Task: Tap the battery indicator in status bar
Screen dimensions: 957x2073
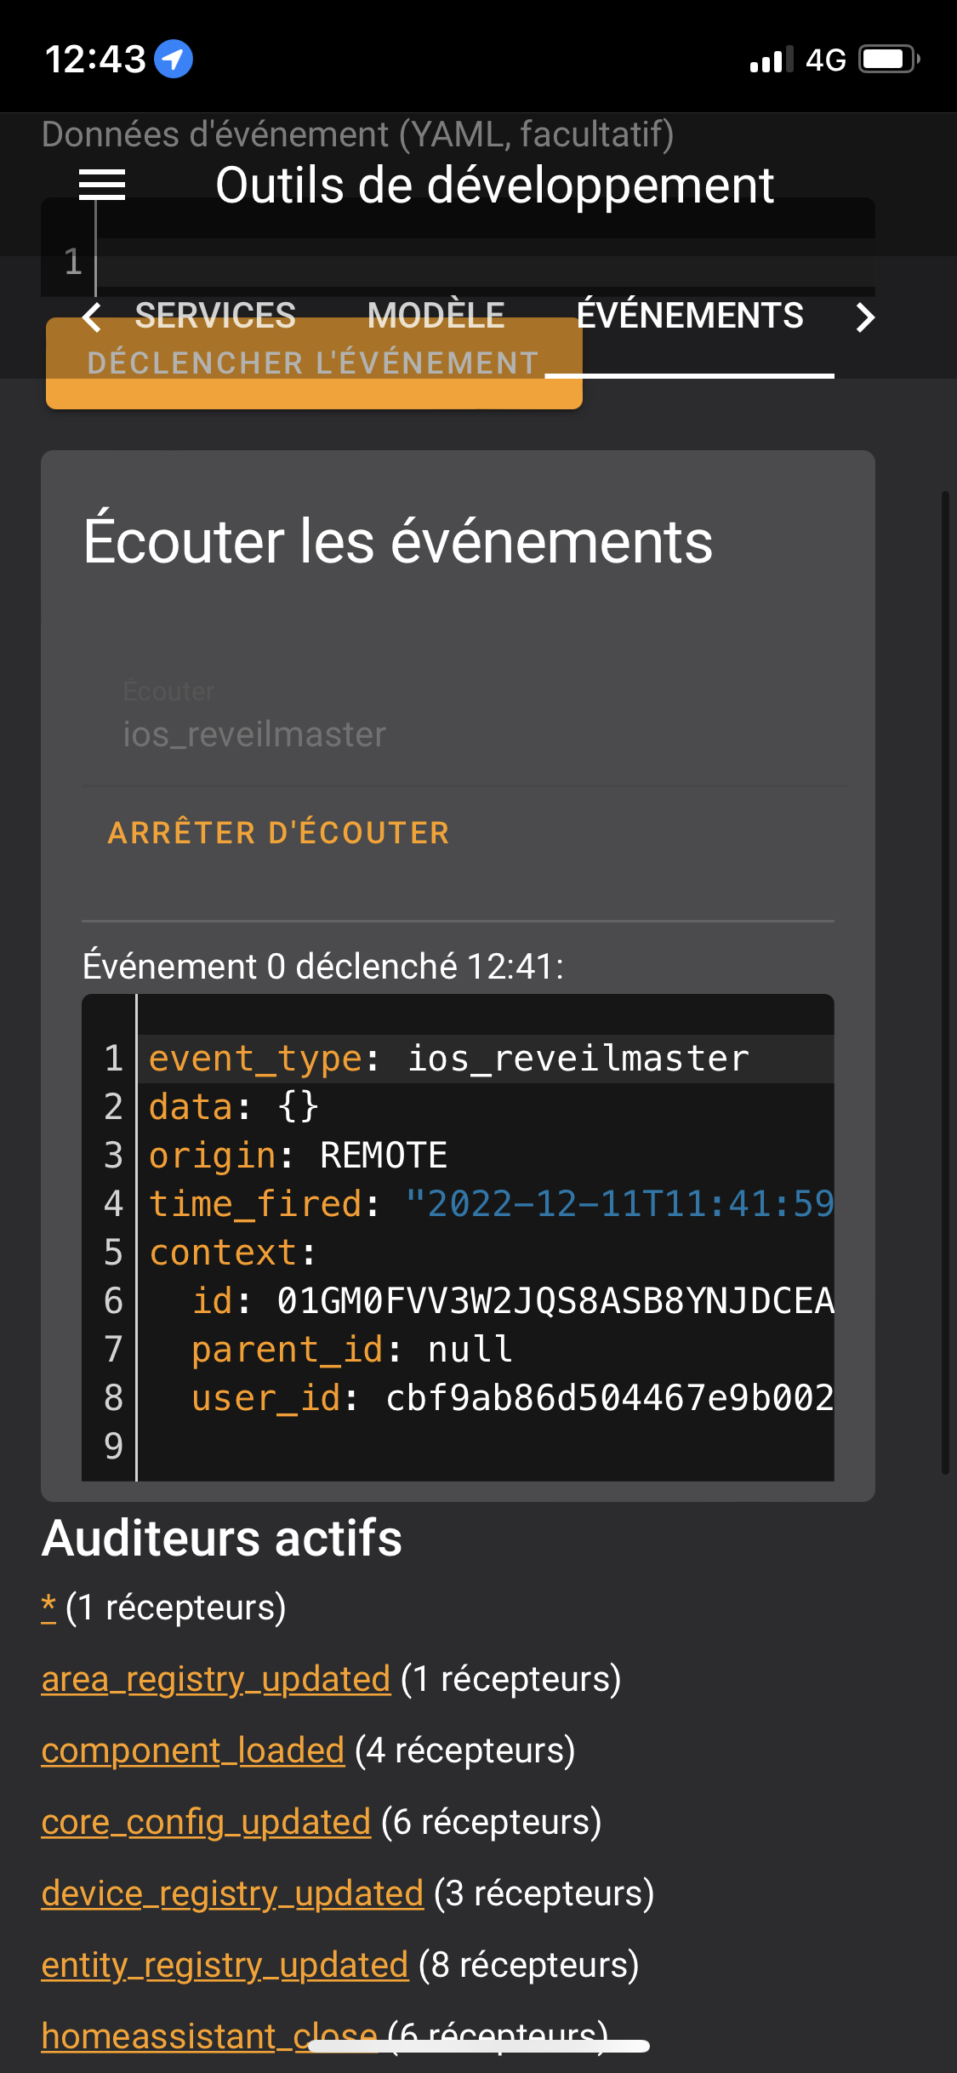Action: coord(888,60)
